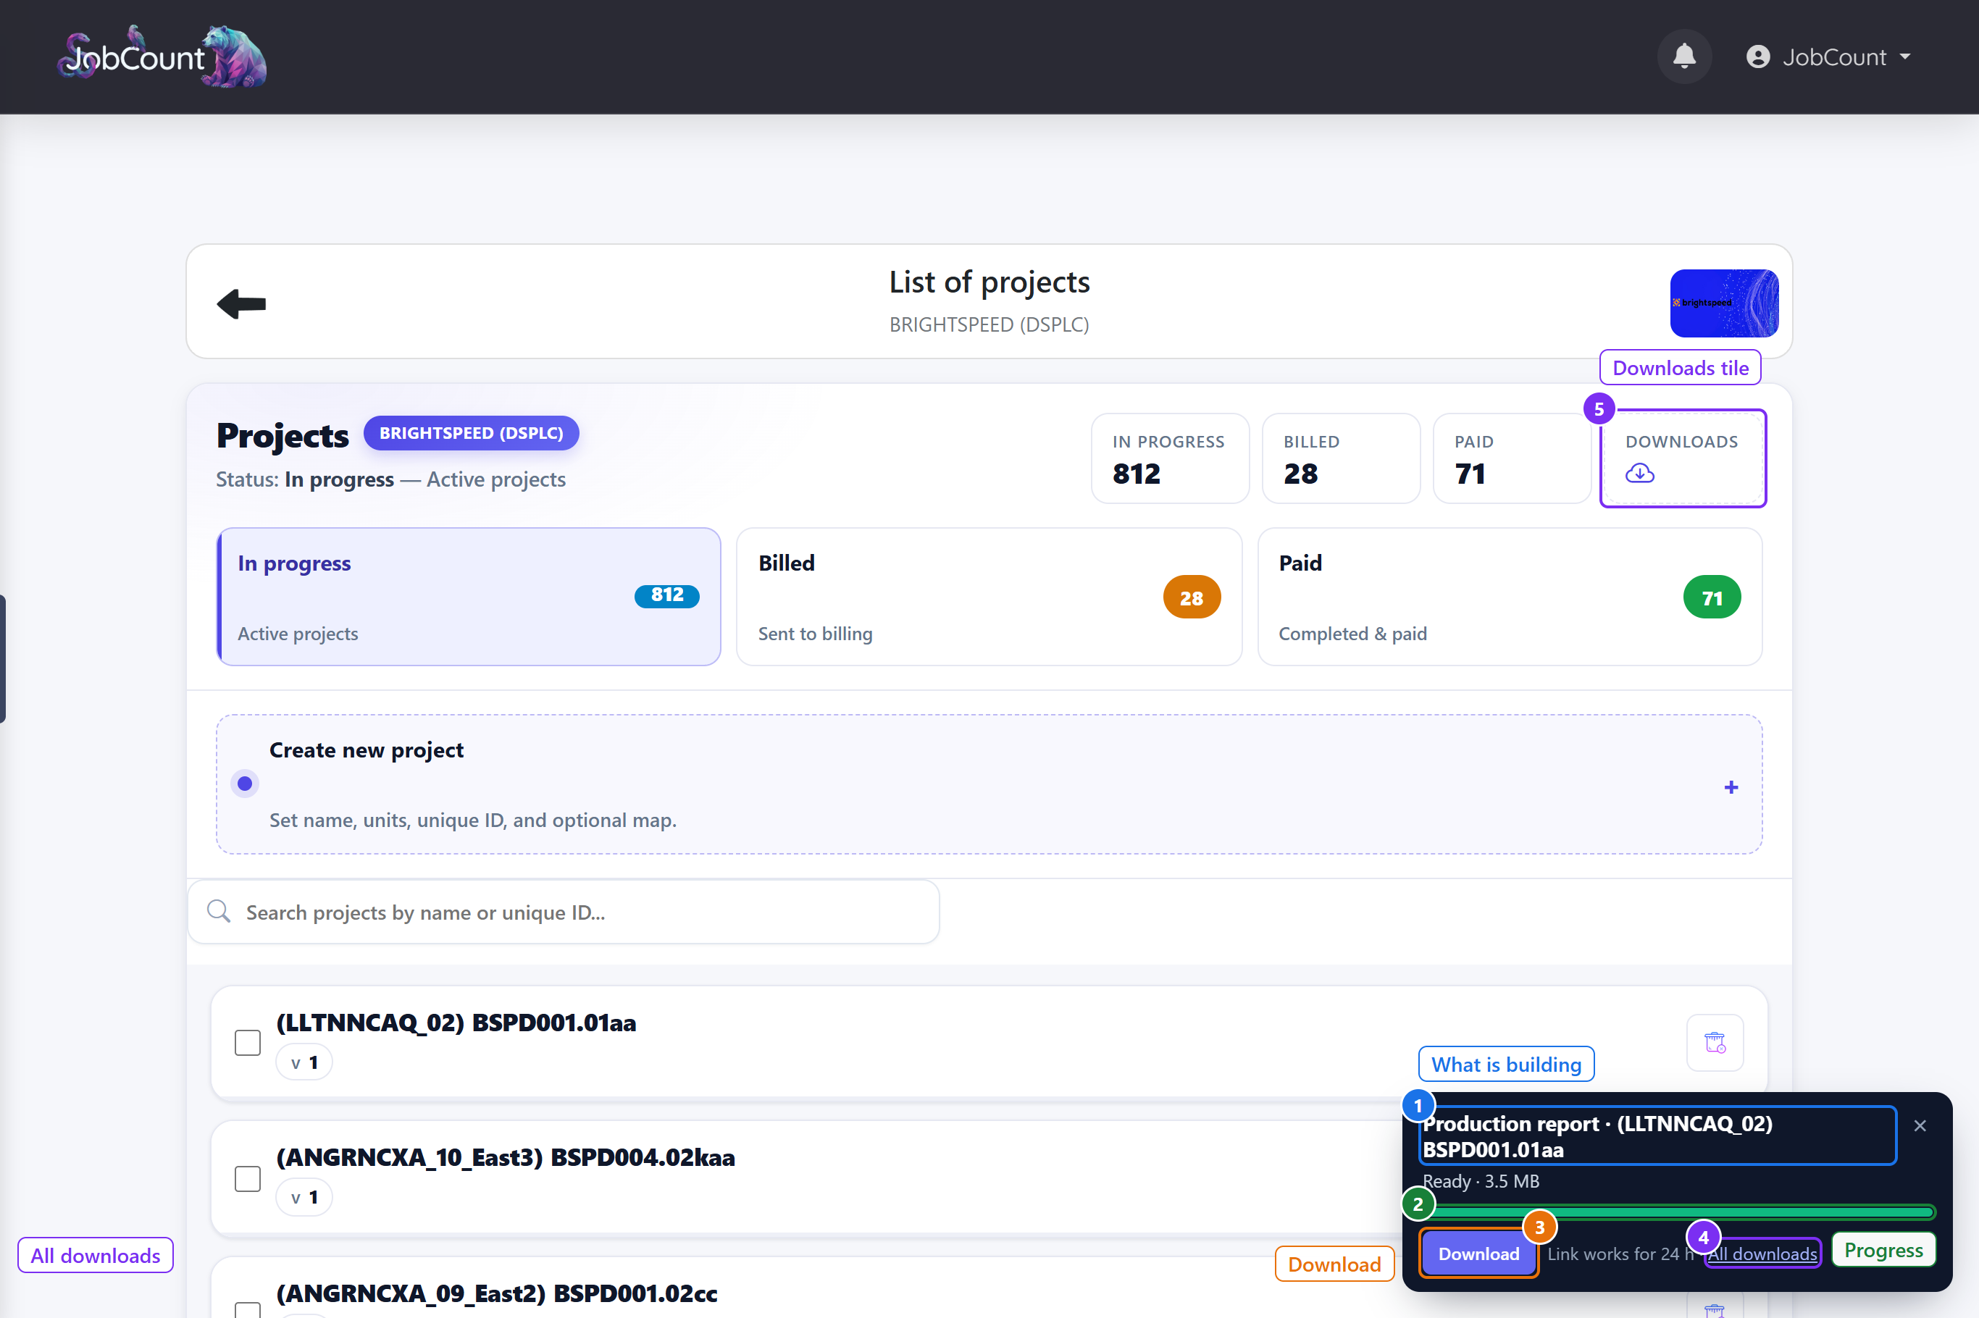Image resolution: width=1979 pixels, height=1318 pixels.
Task: Click the Ready · 3.5 MB status text
Action: (1481, 1181)
